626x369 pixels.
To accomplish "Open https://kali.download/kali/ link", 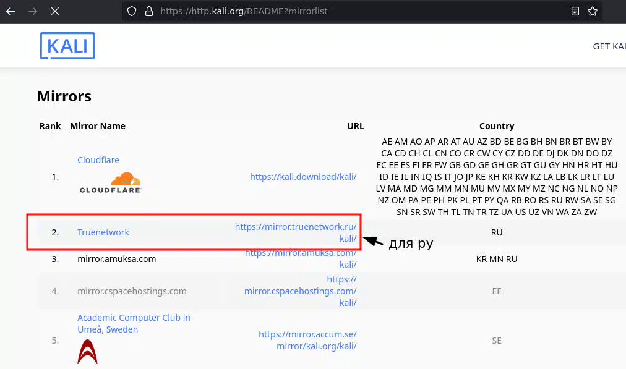I will (303, 177).
